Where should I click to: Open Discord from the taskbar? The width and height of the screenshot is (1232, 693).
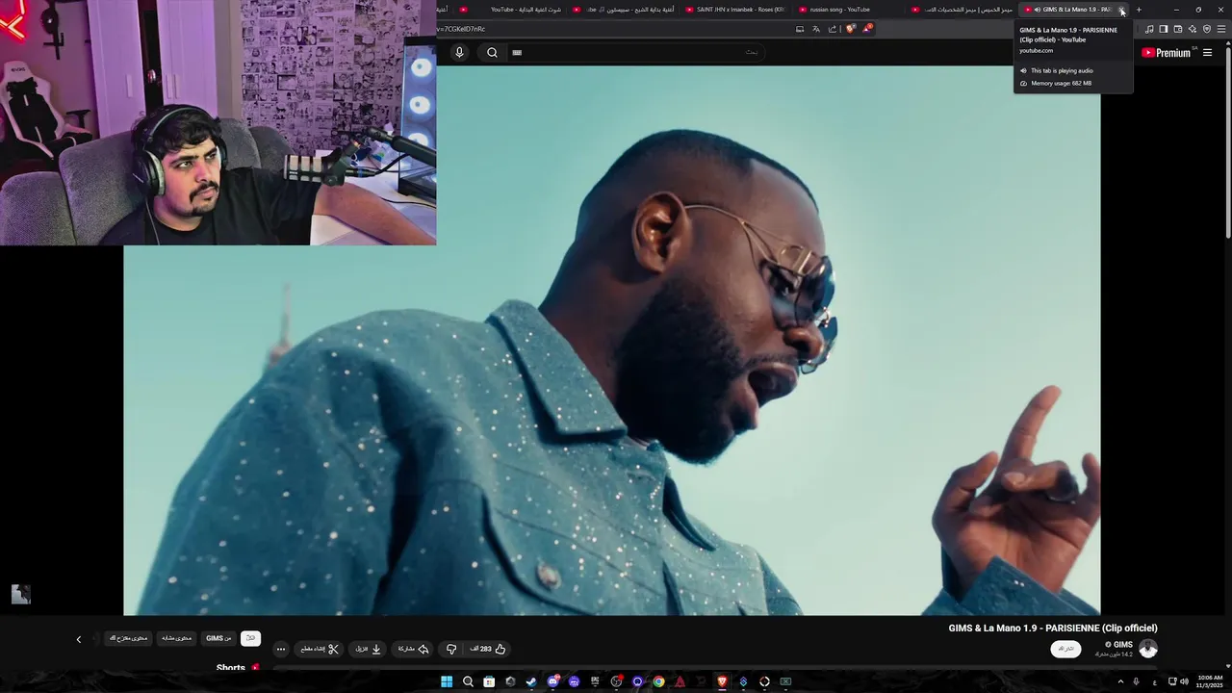pos(552,681)
